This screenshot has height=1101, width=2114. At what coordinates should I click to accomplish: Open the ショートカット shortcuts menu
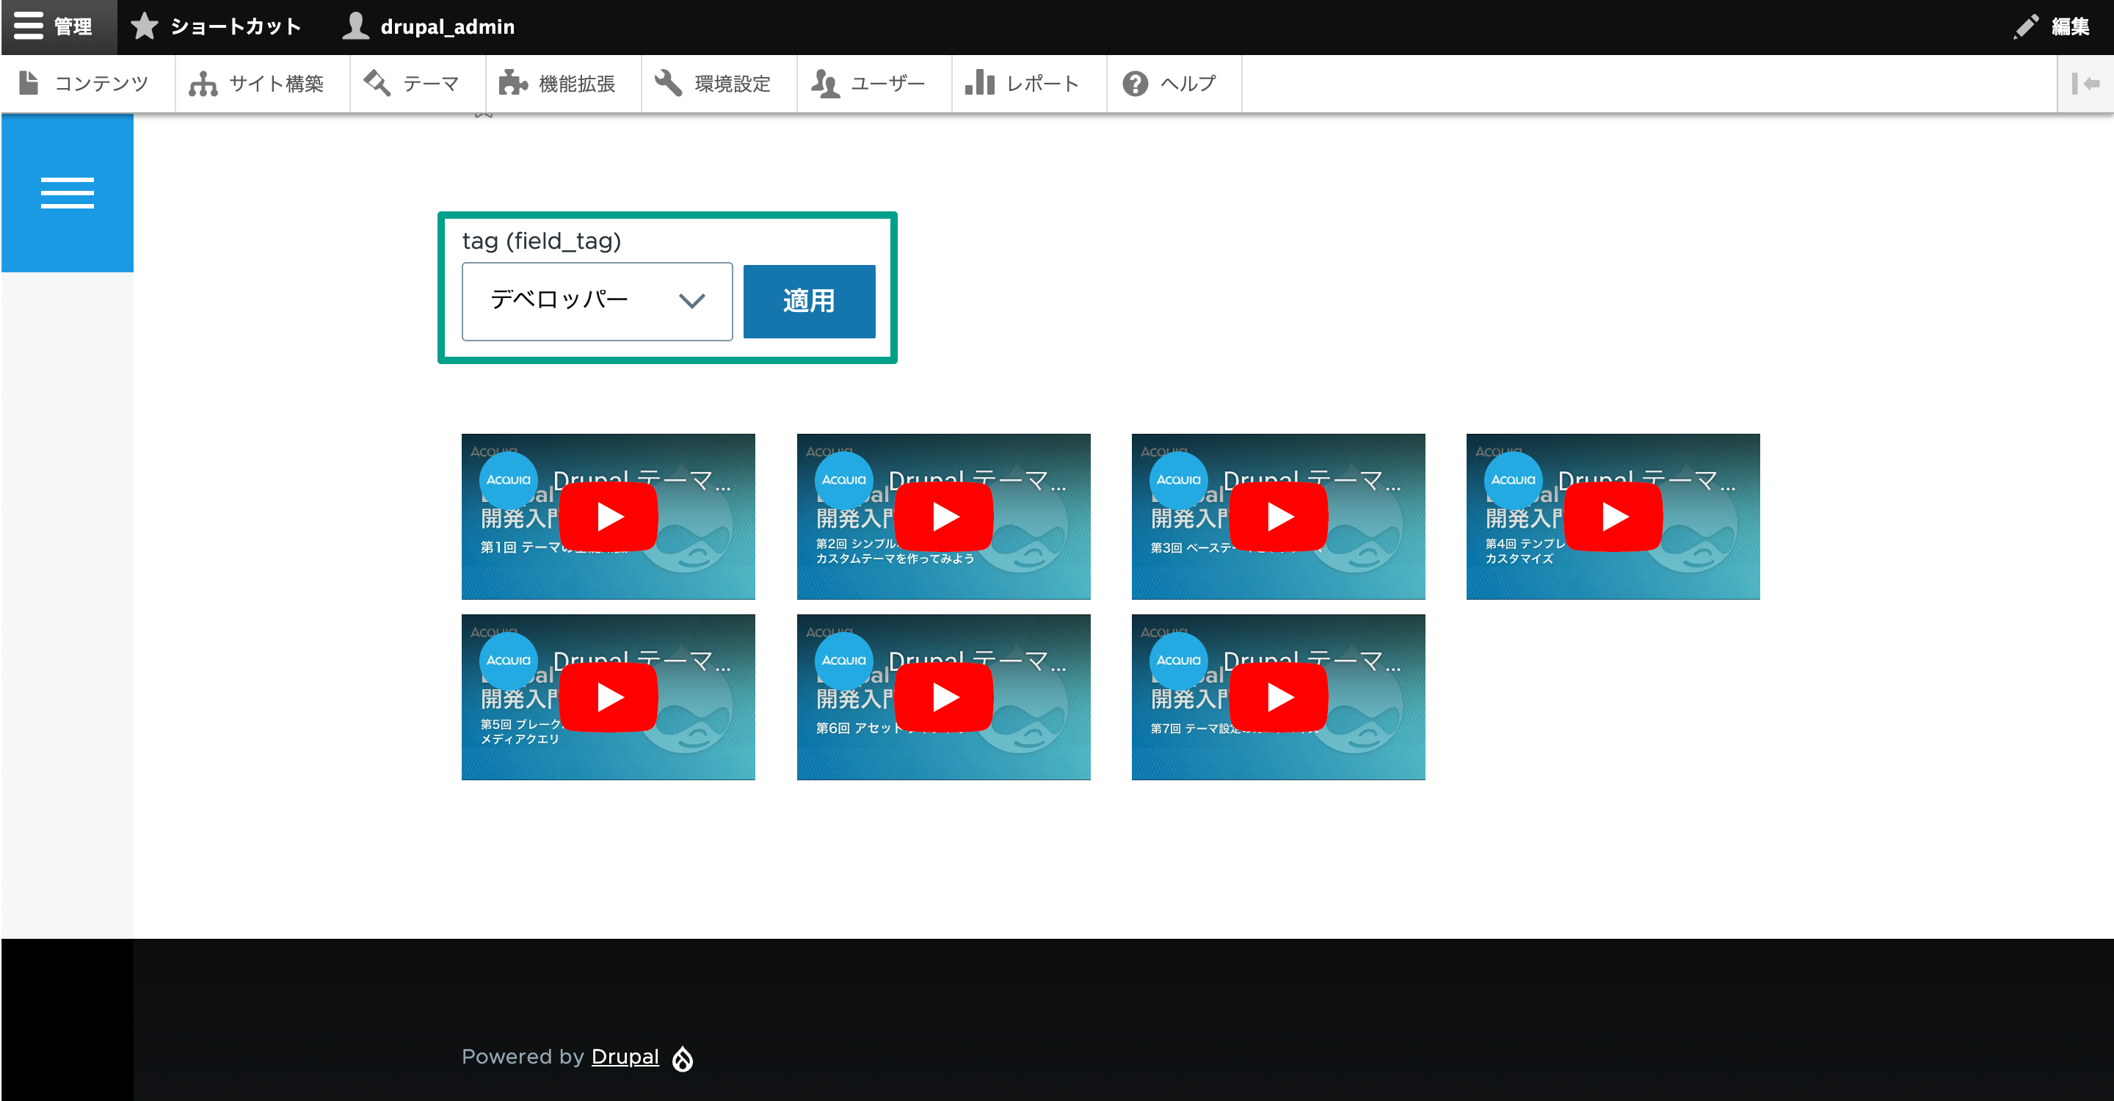coord(217,26)
